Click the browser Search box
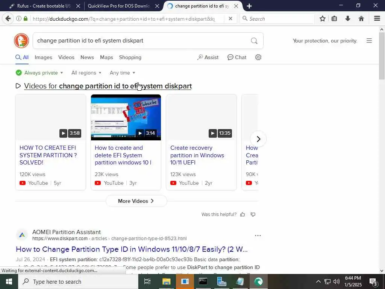The width and height of the screenshot is (385, 289). click(x=277, y=19)
